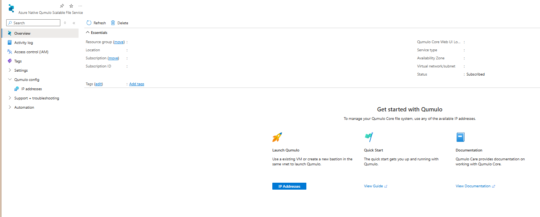Open the View Guide link

coord(373,186)
